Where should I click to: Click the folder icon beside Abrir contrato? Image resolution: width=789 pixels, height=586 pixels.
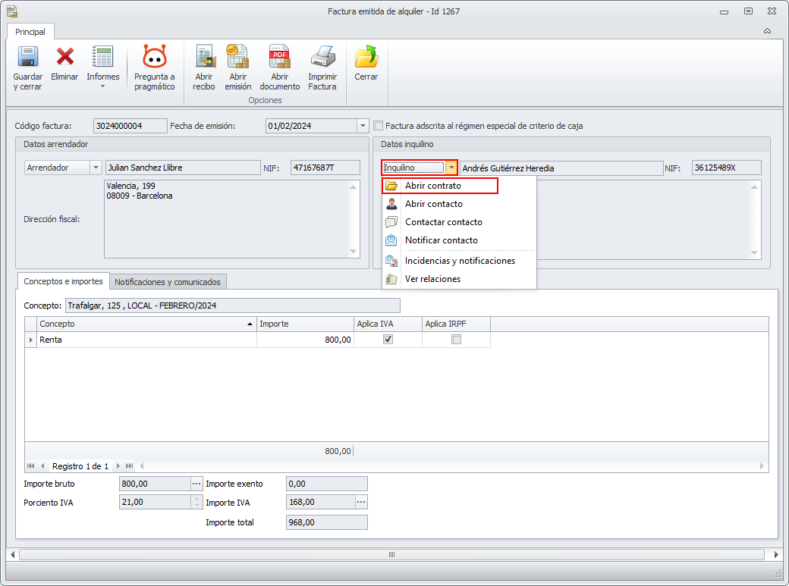tap(391, 186)
